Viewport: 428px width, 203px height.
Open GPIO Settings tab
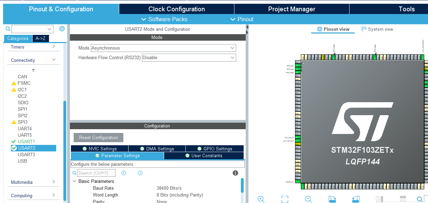click(215, 149)
